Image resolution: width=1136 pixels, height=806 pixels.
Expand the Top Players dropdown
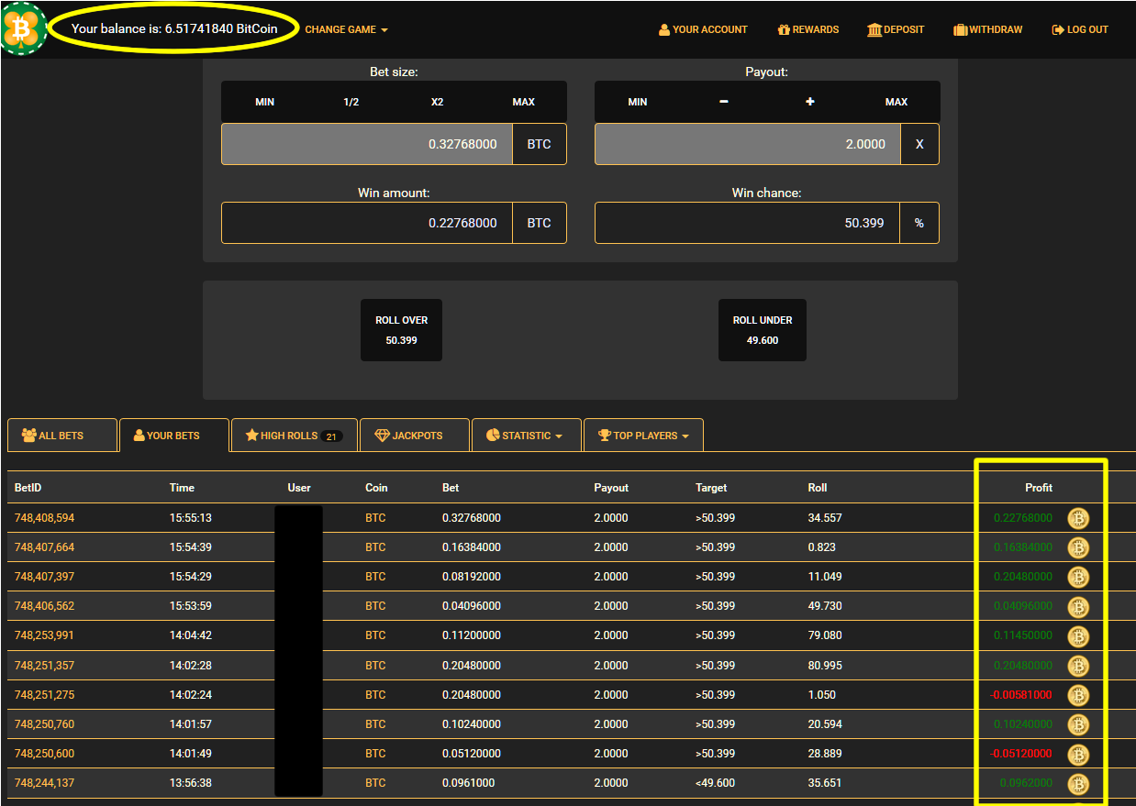point(643,435)
